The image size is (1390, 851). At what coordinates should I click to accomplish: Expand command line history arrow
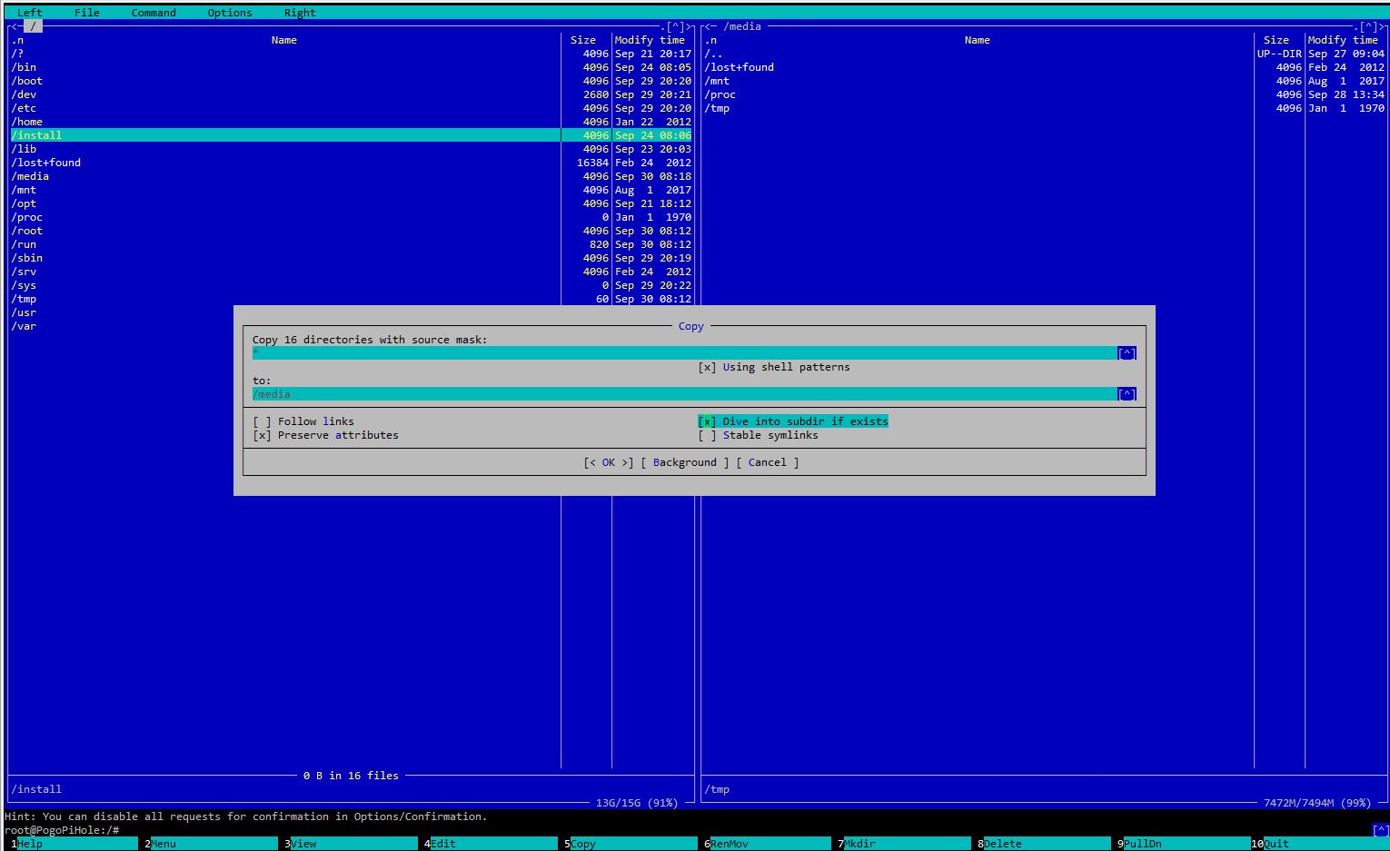pos(1379,830)
